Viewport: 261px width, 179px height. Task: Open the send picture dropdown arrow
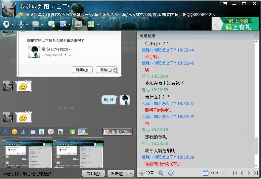pyautogui.click(x=66, y=132)
